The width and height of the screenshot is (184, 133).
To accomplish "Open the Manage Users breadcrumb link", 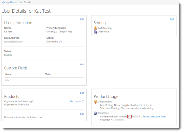I will pos(8,2).
